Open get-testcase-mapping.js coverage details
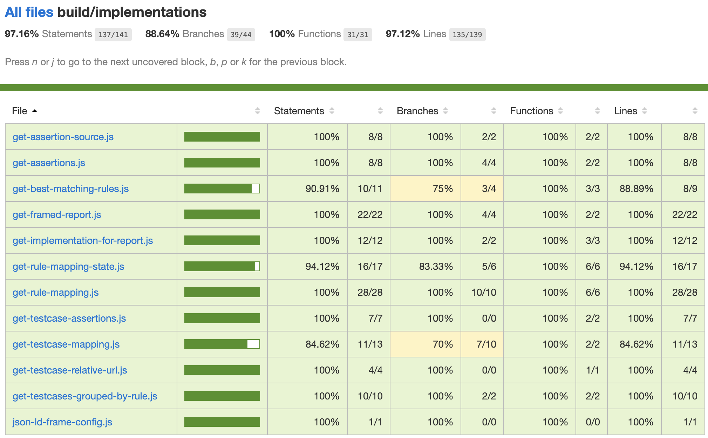Screen dimensions: 708x438 click(x=66, y=344)
